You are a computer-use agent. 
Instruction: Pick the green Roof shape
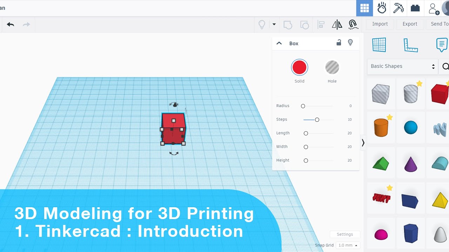coord(381,163)
